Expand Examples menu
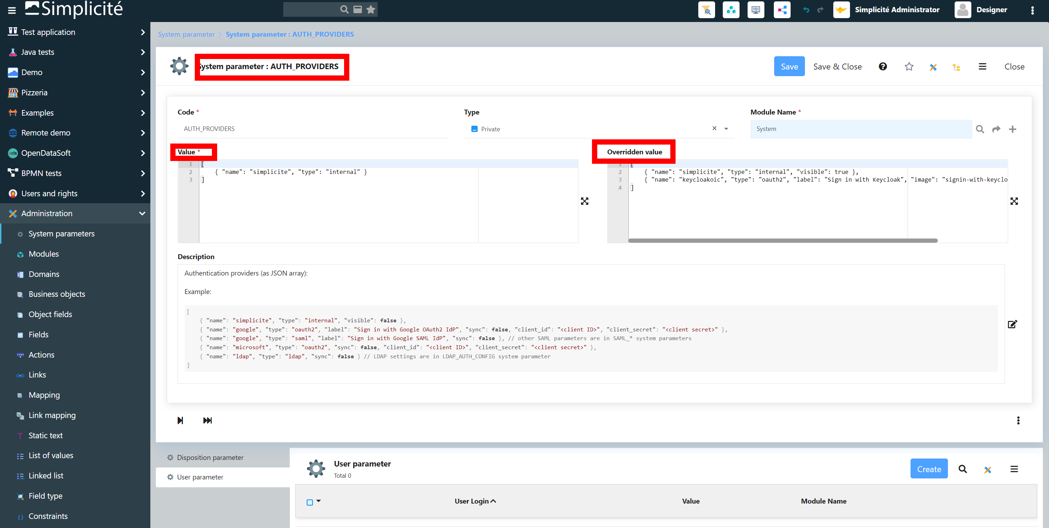 click(75, 113)
